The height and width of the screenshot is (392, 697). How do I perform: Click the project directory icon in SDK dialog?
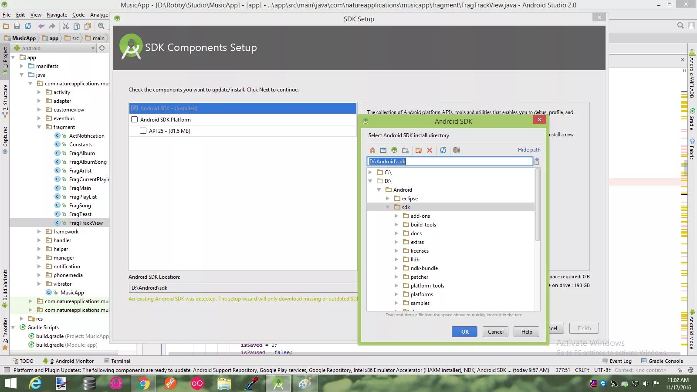pyautogui.click(x=394, y=150)
